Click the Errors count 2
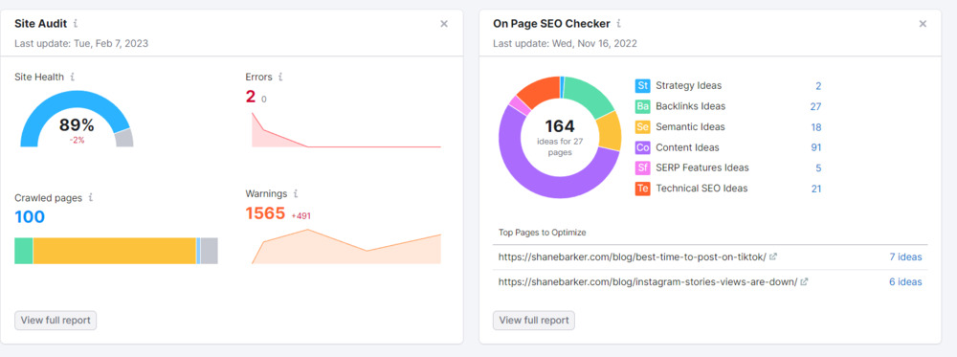This screenshot has width=957, height=357. pos(250,97)
